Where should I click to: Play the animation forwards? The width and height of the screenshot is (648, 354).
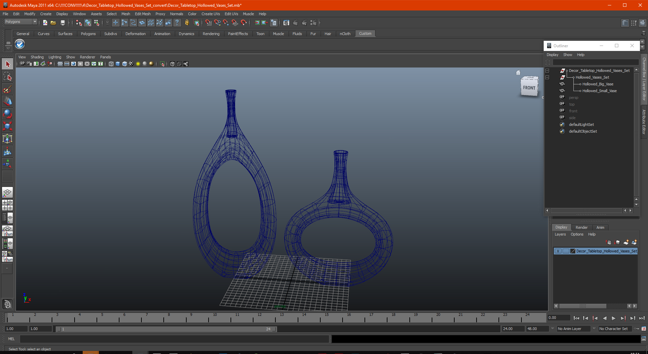(x=614, y=318)
